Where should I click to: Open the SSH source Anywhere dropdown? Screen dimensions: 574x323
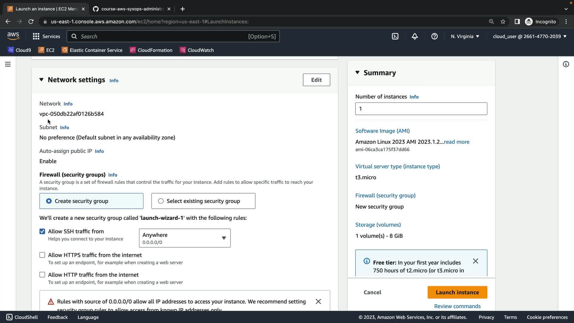click(184, 238)
